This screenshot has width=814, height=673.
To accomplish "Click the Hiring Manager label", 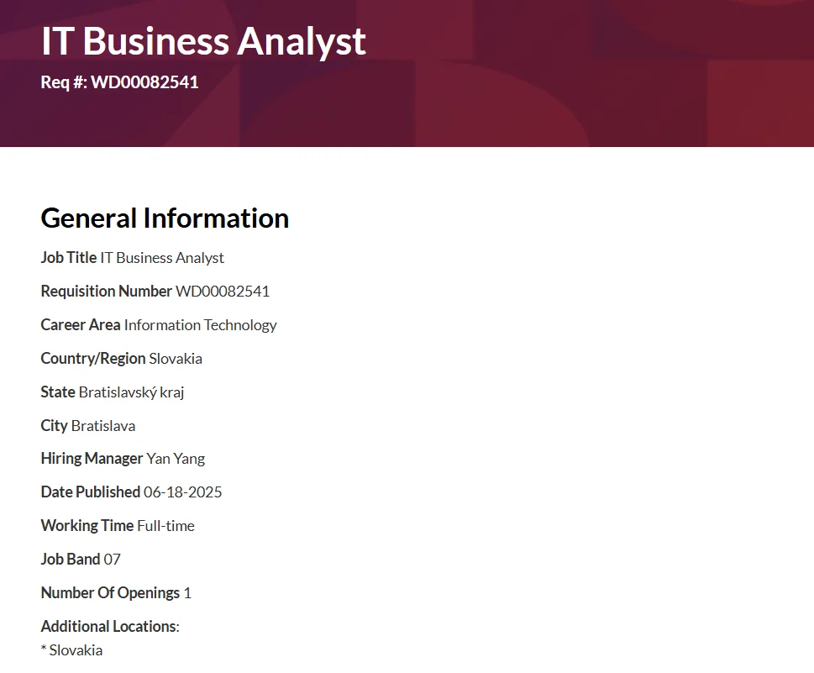I will (x=92, y=459).
